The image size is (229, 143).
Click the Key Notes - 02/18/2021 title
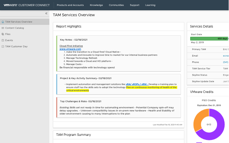click(x=74, y=40)
